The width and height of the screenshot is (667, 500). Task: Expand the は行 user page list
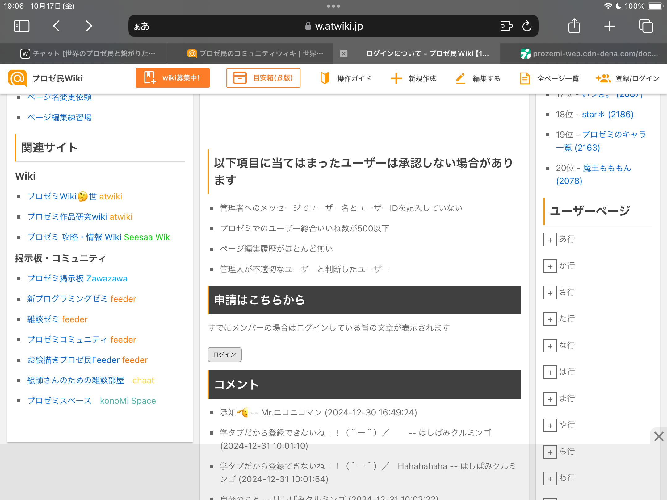tap(550, 372)
